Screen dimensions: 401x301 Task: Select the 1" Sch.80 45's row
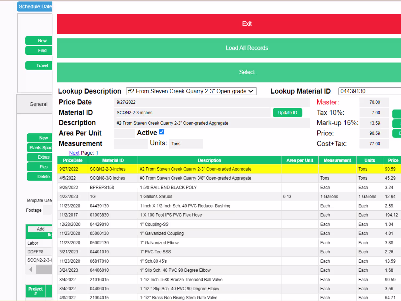[229, 261]
